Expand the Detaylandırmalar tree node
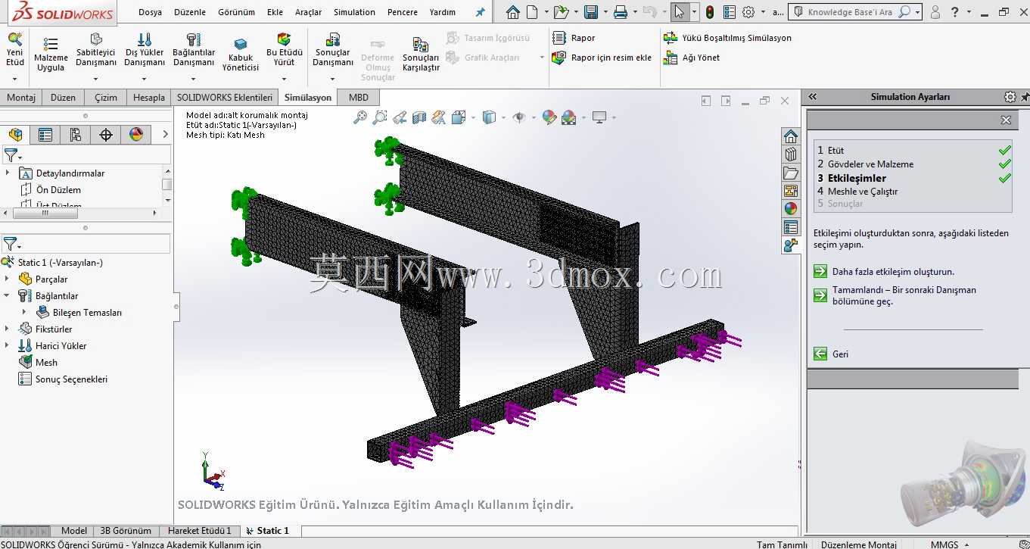Image resolution: width=1030 pixels, height=549 pixels. pos(7,173)
